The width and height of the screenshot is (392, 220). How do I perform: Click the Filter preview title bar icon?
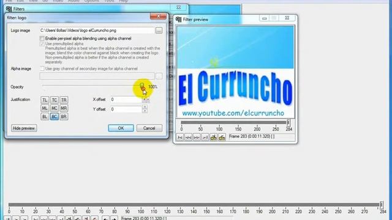[x=178, y=20]
